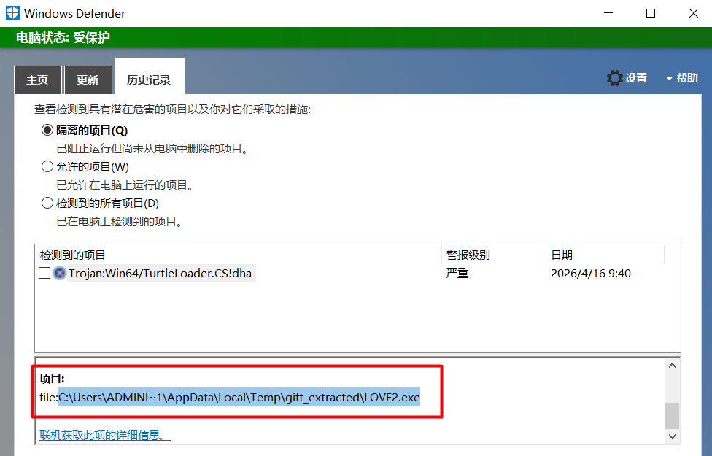Click the Windows Defender shield icon in title bar
Image resolution: width=712 pixels, height=456 pixels.
point(13,13)
